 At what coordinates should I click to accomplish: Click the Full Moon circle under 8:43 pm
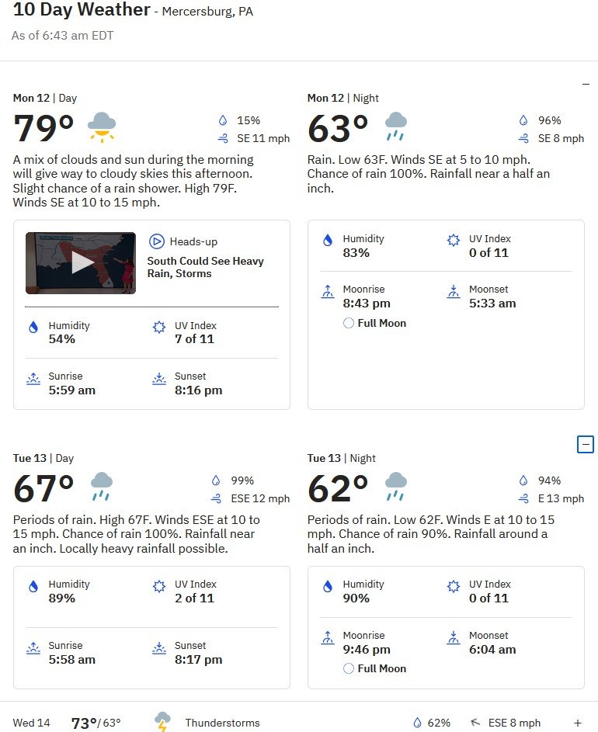point(349,323)
